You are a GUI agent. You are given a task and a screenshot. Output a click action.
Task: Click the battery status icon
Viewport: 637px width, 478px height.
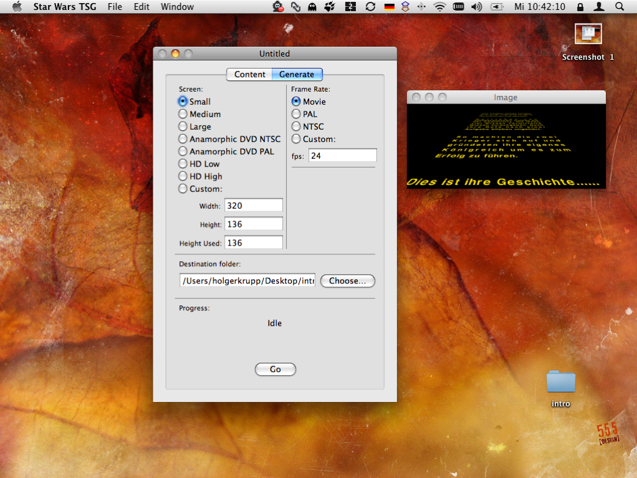point(497,6)
